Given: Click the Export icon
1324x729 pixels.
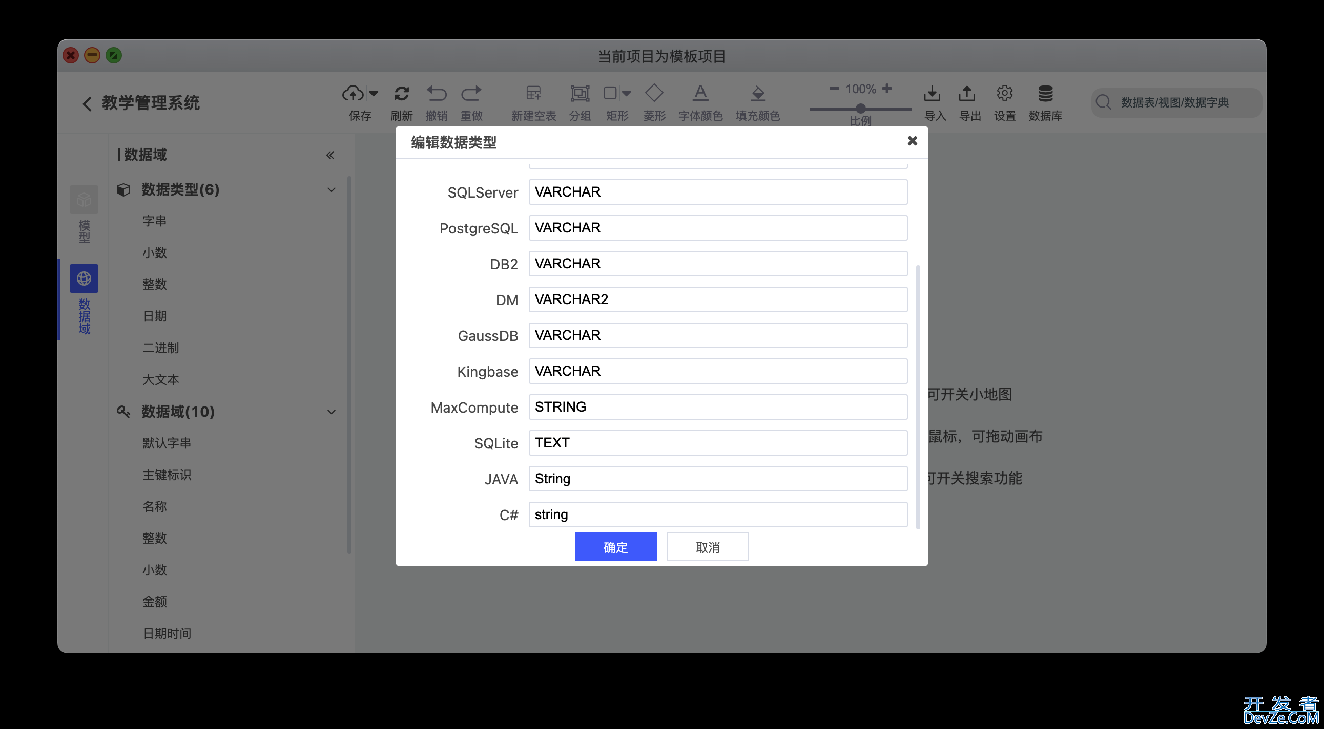Looking at the screenshot, I should click(x=967, y=94).
